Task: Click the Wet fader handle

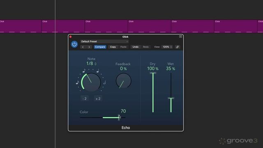Action: click(171, 98)
